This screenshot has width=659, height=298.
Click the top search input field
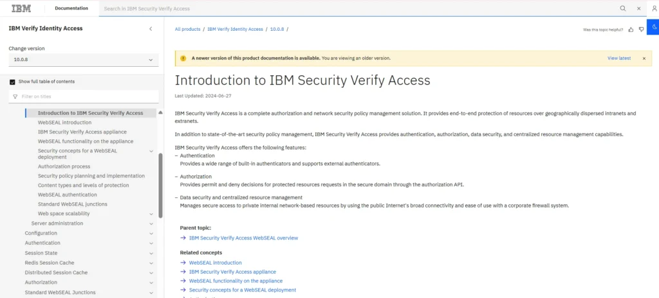[x=357, y=8]
